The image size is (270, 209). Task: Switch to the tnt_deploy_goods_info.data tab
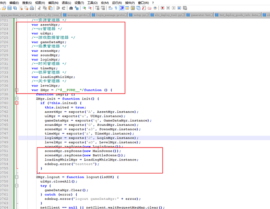click(238, 15)
